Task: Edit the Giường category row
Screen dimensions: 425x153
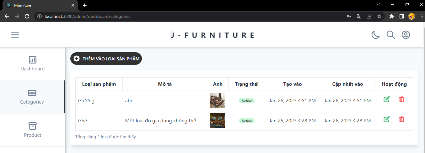Action: 387,99
